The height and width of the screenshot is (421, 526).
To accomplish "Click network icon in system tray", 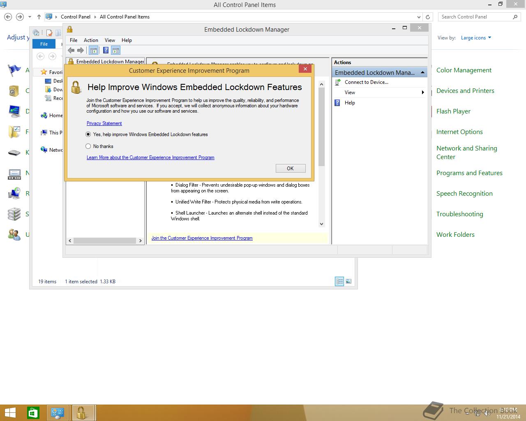I will point(478,413).
